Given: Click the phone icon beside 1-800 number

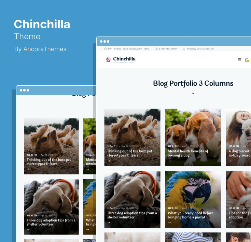Looking at the screenshot, I should (x=156, y=49).
